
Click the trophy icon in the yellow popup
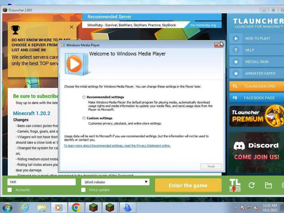(16, 30)
